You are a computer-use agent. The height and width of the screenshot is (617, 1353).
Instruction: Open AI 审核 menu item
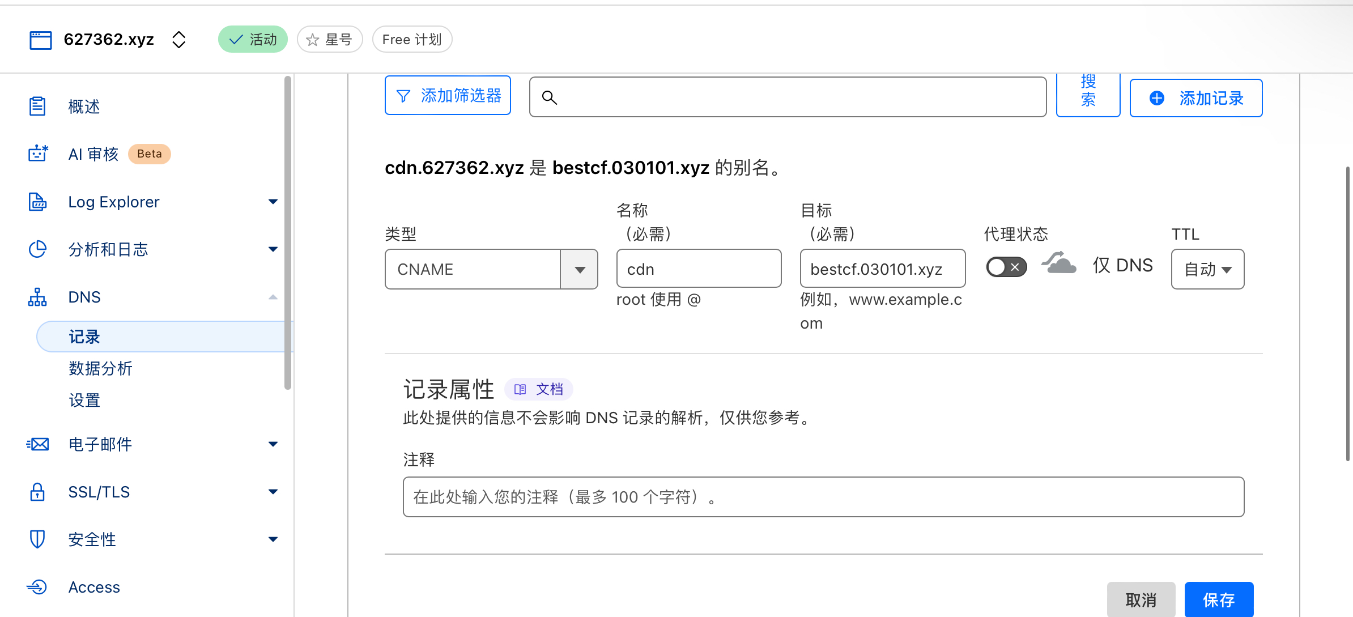coord(93,154)
